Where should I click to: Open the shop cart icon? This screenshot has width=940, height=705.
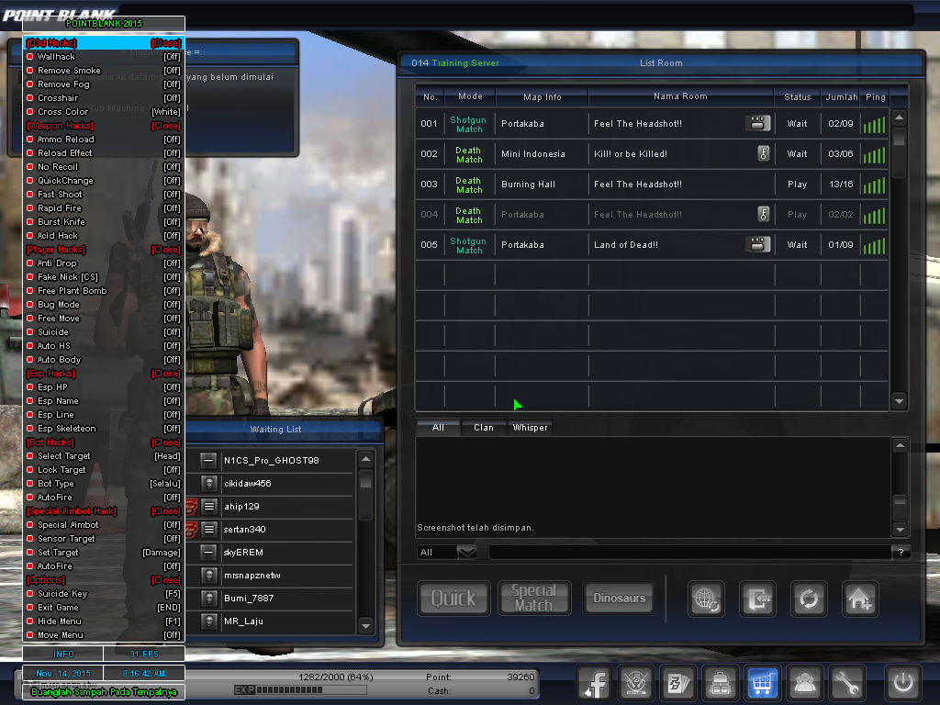(762, 682)
